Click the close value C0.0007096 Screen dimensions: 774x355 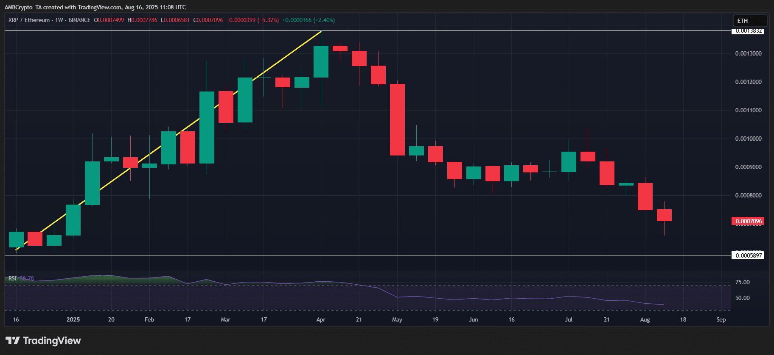pos(208,20)
